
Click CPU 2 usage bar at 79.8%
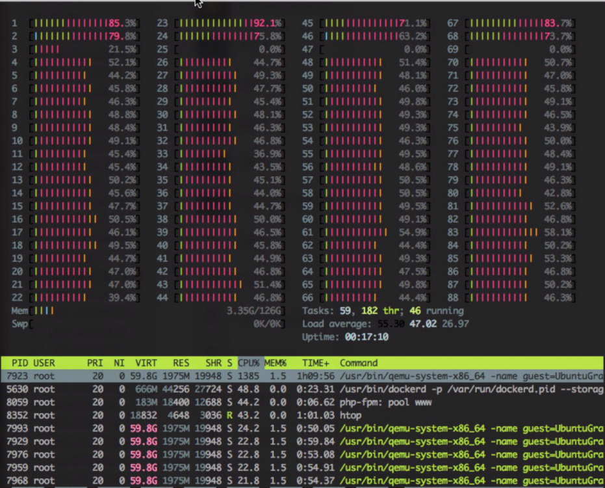tap(84, 36)
